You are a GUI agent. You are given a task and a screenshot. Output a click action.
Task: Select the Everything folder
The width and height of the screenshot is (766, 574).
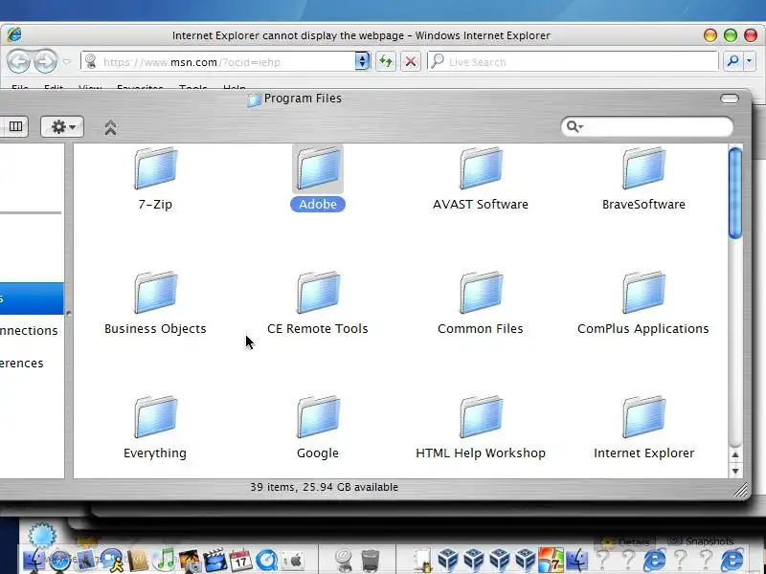[x=155, y=427]
